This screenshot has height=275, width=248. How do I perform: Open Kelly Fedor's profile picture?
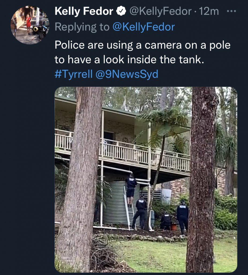click(30, 24)
